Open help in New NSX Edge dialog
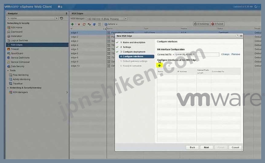265x163 pixels. pyautogui.click(x=237, y=36)
